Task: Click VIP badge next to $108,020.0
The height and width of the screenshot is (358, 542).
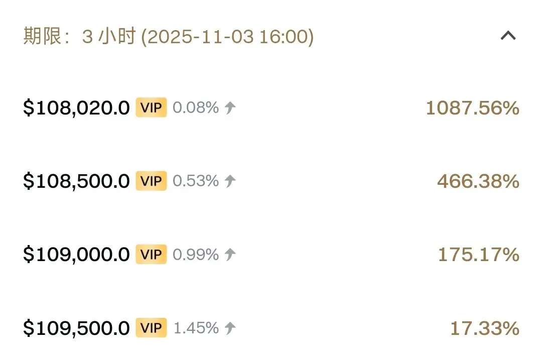Action: 151,107
